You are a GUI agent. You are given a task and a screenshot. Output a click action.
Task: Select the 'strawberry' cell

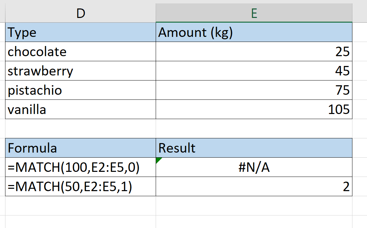[x=80, y=71]
